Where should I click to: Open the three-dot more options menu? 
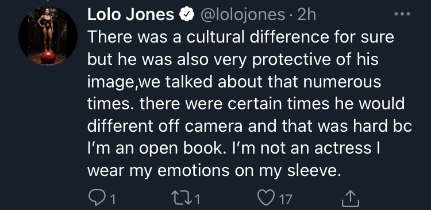point(402,14)
